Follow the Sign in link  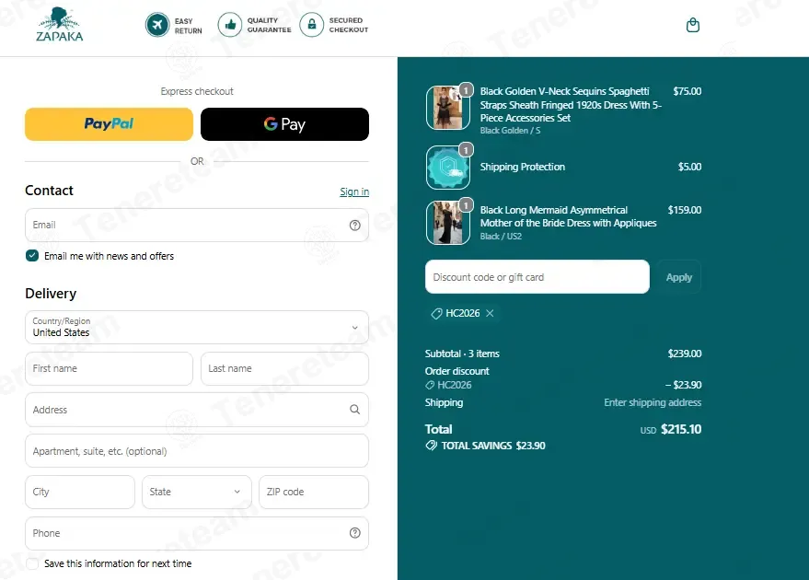click(x=354, y=192)
